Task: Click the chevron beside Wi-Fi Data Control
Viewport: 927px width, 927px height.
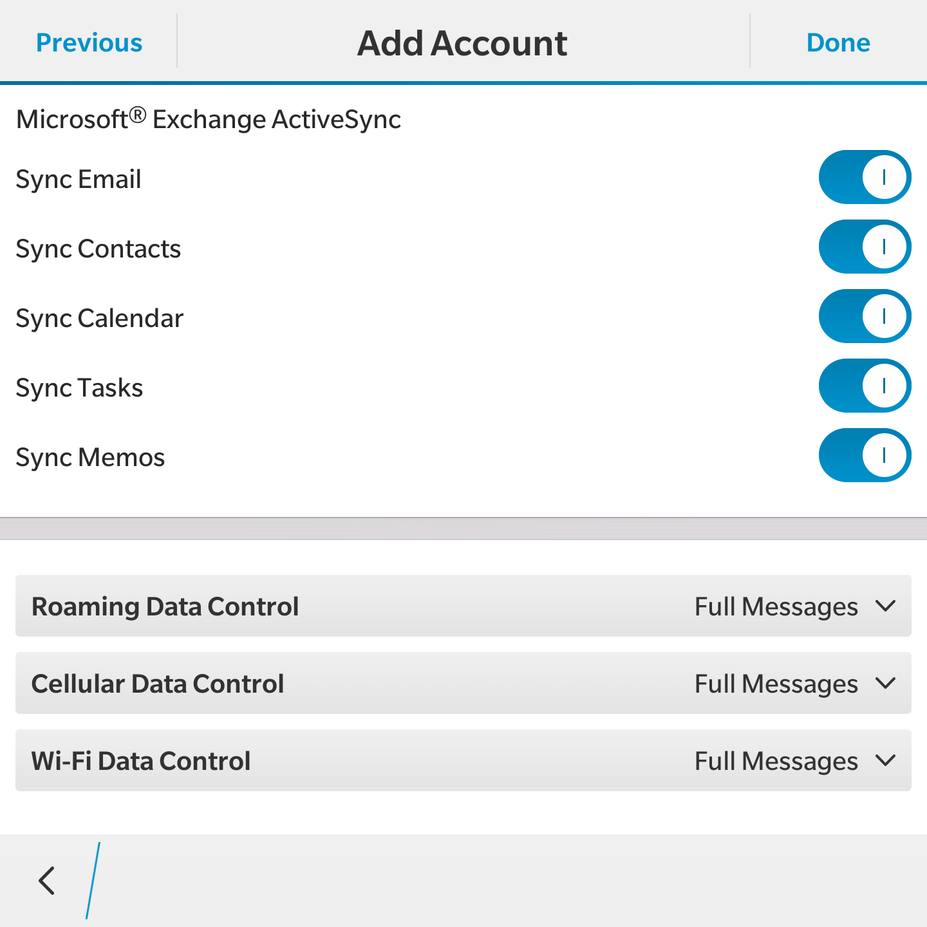Action: 886,761
